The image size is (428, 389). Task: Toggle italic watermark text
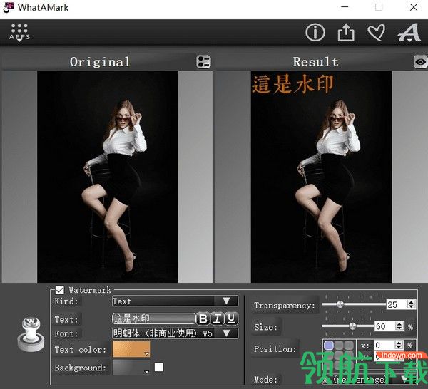pyautogui.click(x=217, y=318)
